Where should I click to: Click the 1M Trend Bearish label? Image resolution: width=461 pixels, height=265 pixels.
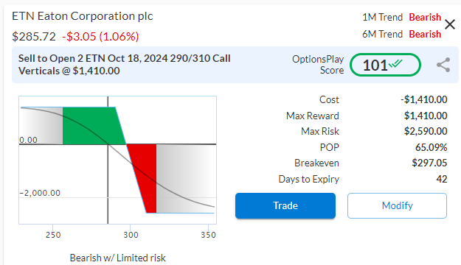[401, 18]
